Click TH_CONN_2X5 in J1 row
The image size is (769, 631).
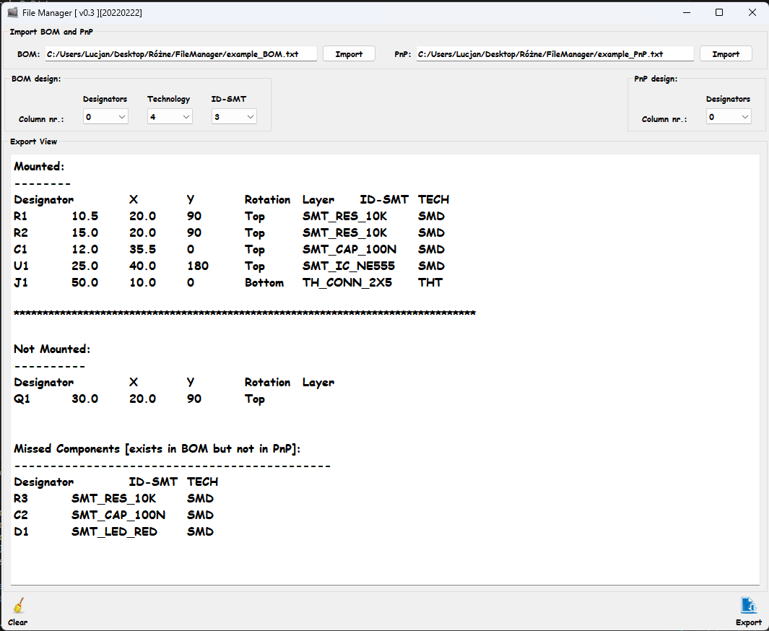click(347, 283)
